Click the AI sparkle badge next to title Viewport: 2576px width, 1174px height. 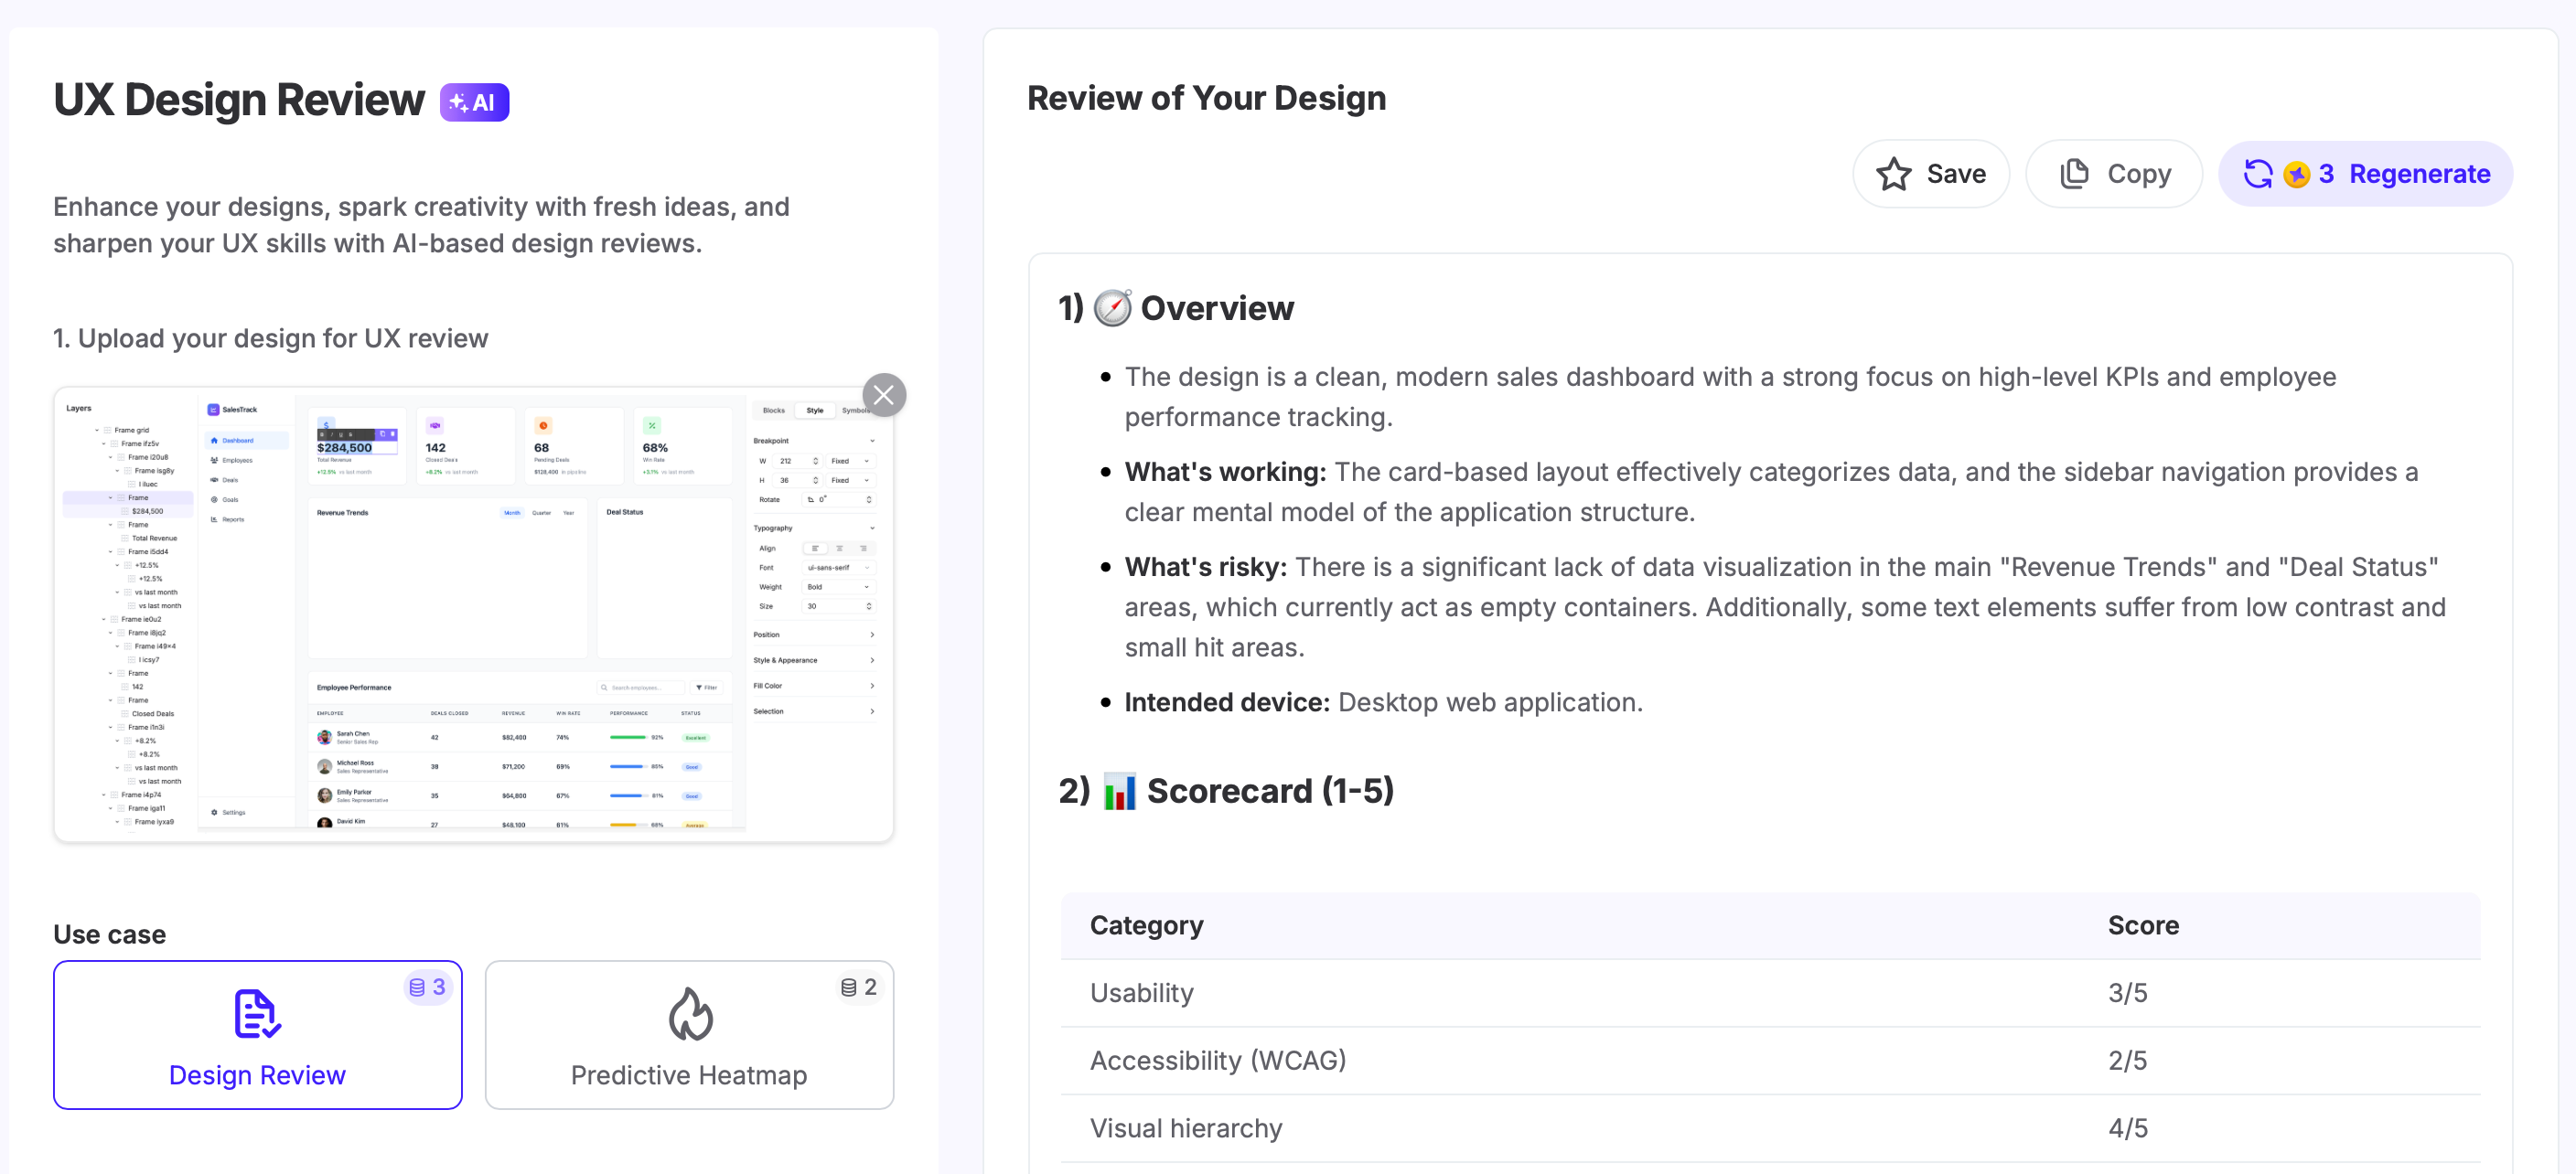click(474, 101)
